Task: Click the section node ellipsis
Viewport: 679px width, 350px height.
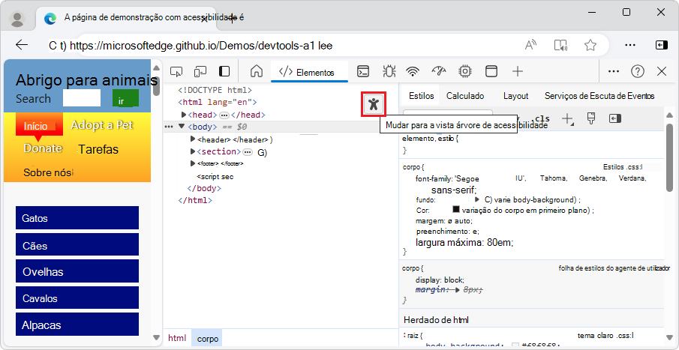Action: 248,152
